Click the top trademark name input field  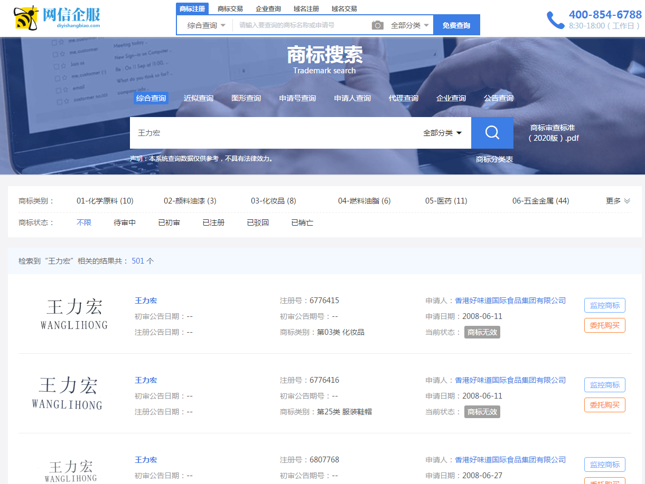pos(302,25)
